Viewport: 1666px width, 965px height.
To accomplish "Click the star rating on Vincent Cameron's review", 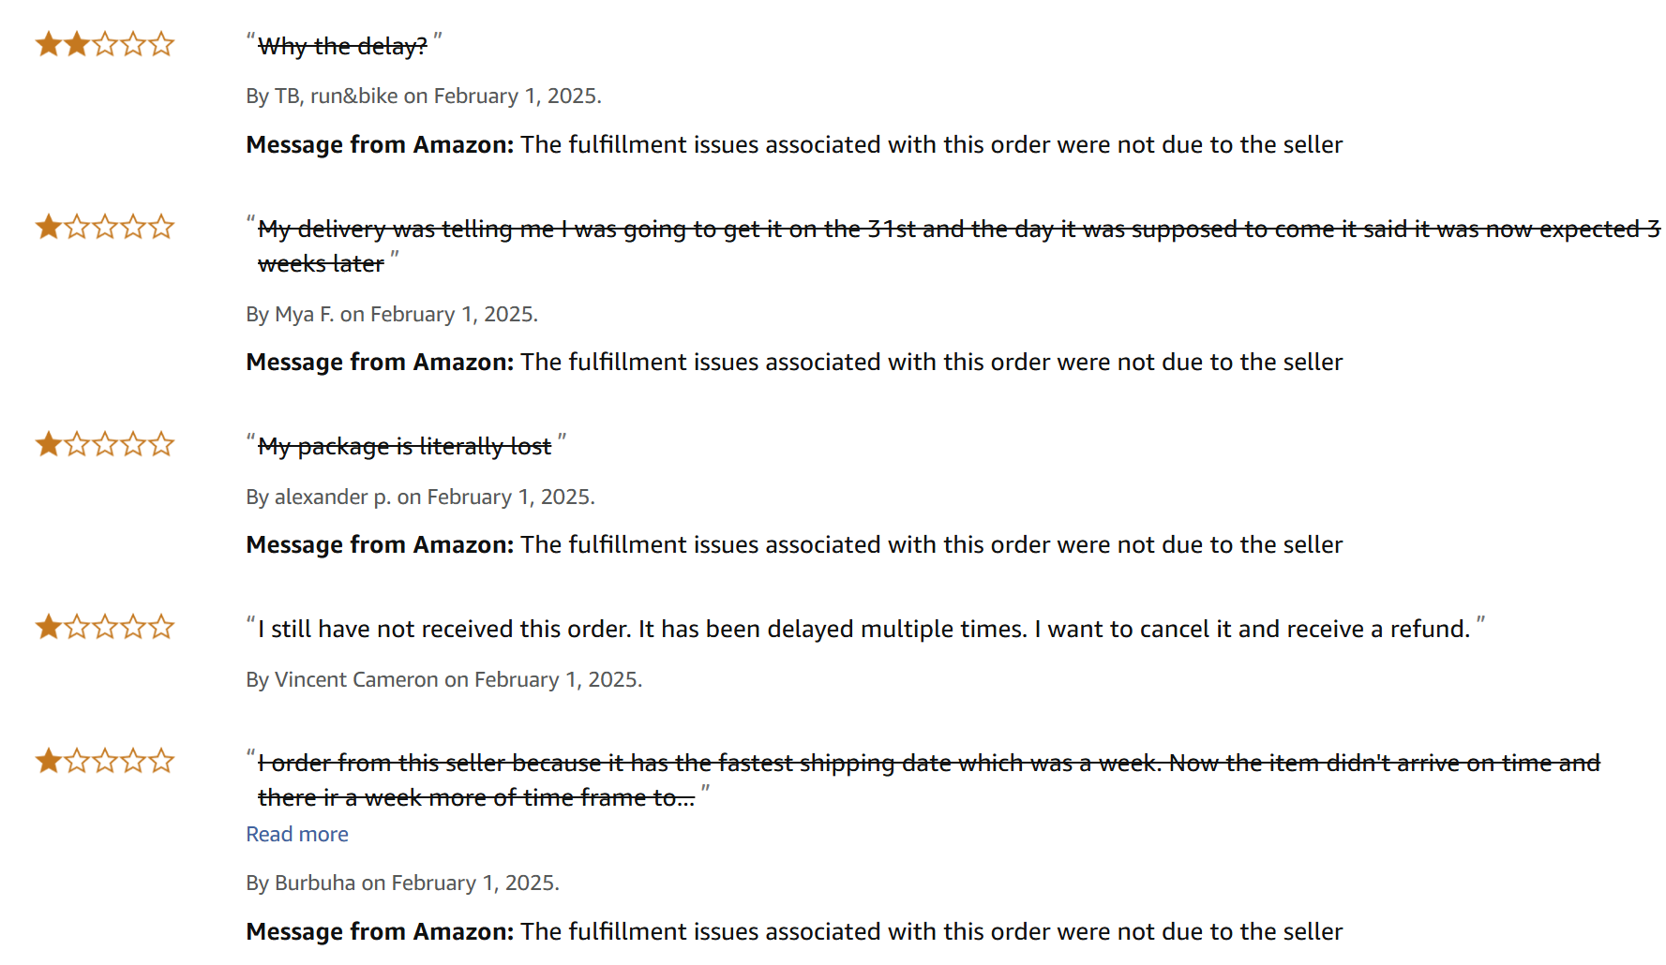I will tap(105, 627).
